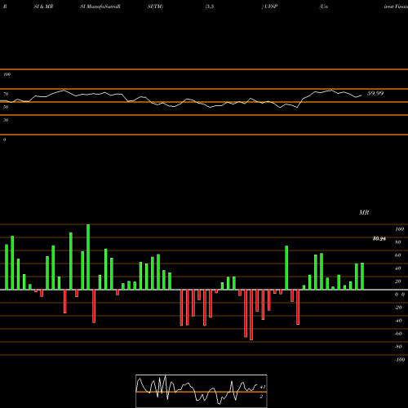Click the RSI current value 59.99
Viewport: 408px width, 408px height.
[x=375, y=93]
